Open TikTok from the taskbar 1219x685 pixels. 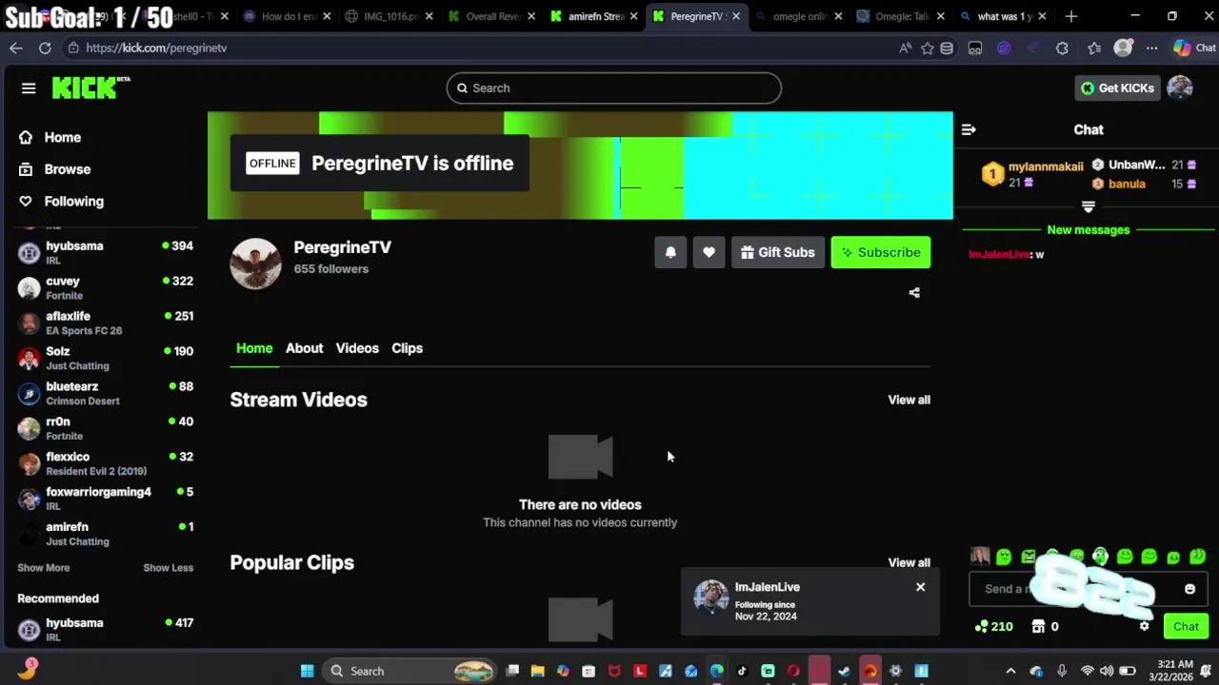(x=742, y=671)
